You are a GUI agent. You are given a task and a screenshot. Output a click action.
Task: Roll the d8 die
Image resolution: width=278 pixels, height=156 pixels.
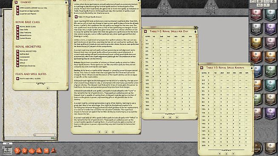39,150
